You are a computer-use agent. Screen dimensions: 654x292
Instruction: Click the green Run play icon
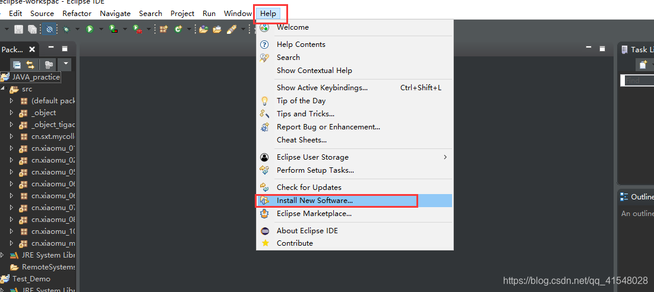[89, 29]
